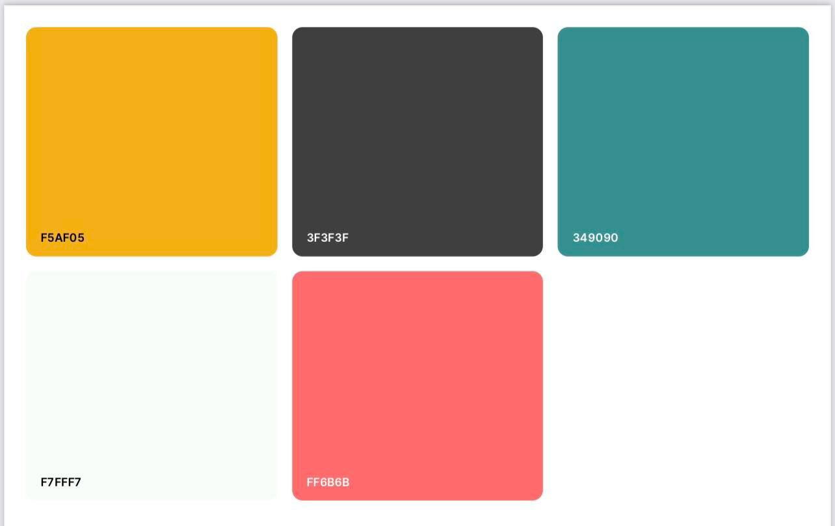The image size is (835, 526).
Task: Select the teal 349090 color swatch
Action: pos(683,142)
